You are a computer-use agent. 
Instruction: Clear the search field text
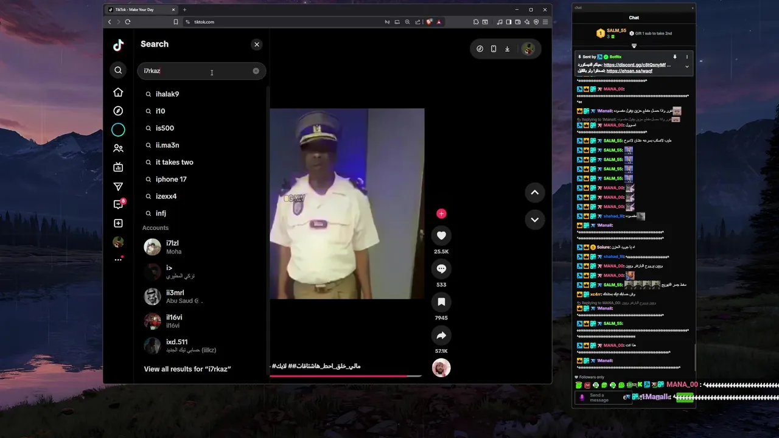point(256,71)
